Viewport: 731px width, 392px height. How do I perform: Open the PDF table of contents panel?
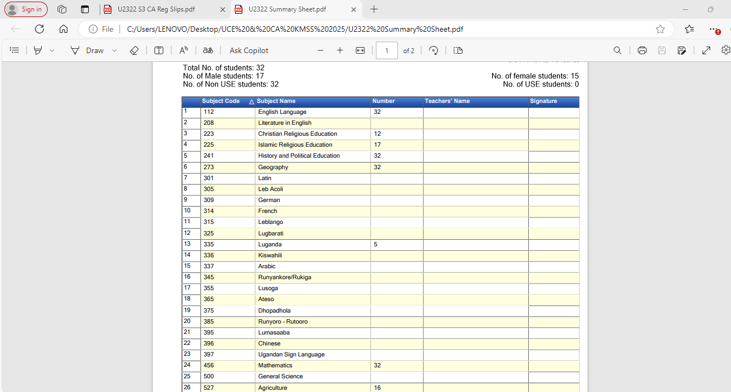point(14,50)
